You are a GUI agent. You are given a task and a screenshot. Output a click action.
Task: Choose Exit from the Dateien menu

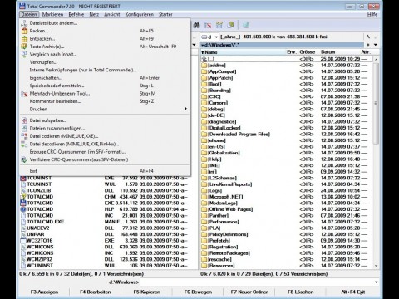106,171
